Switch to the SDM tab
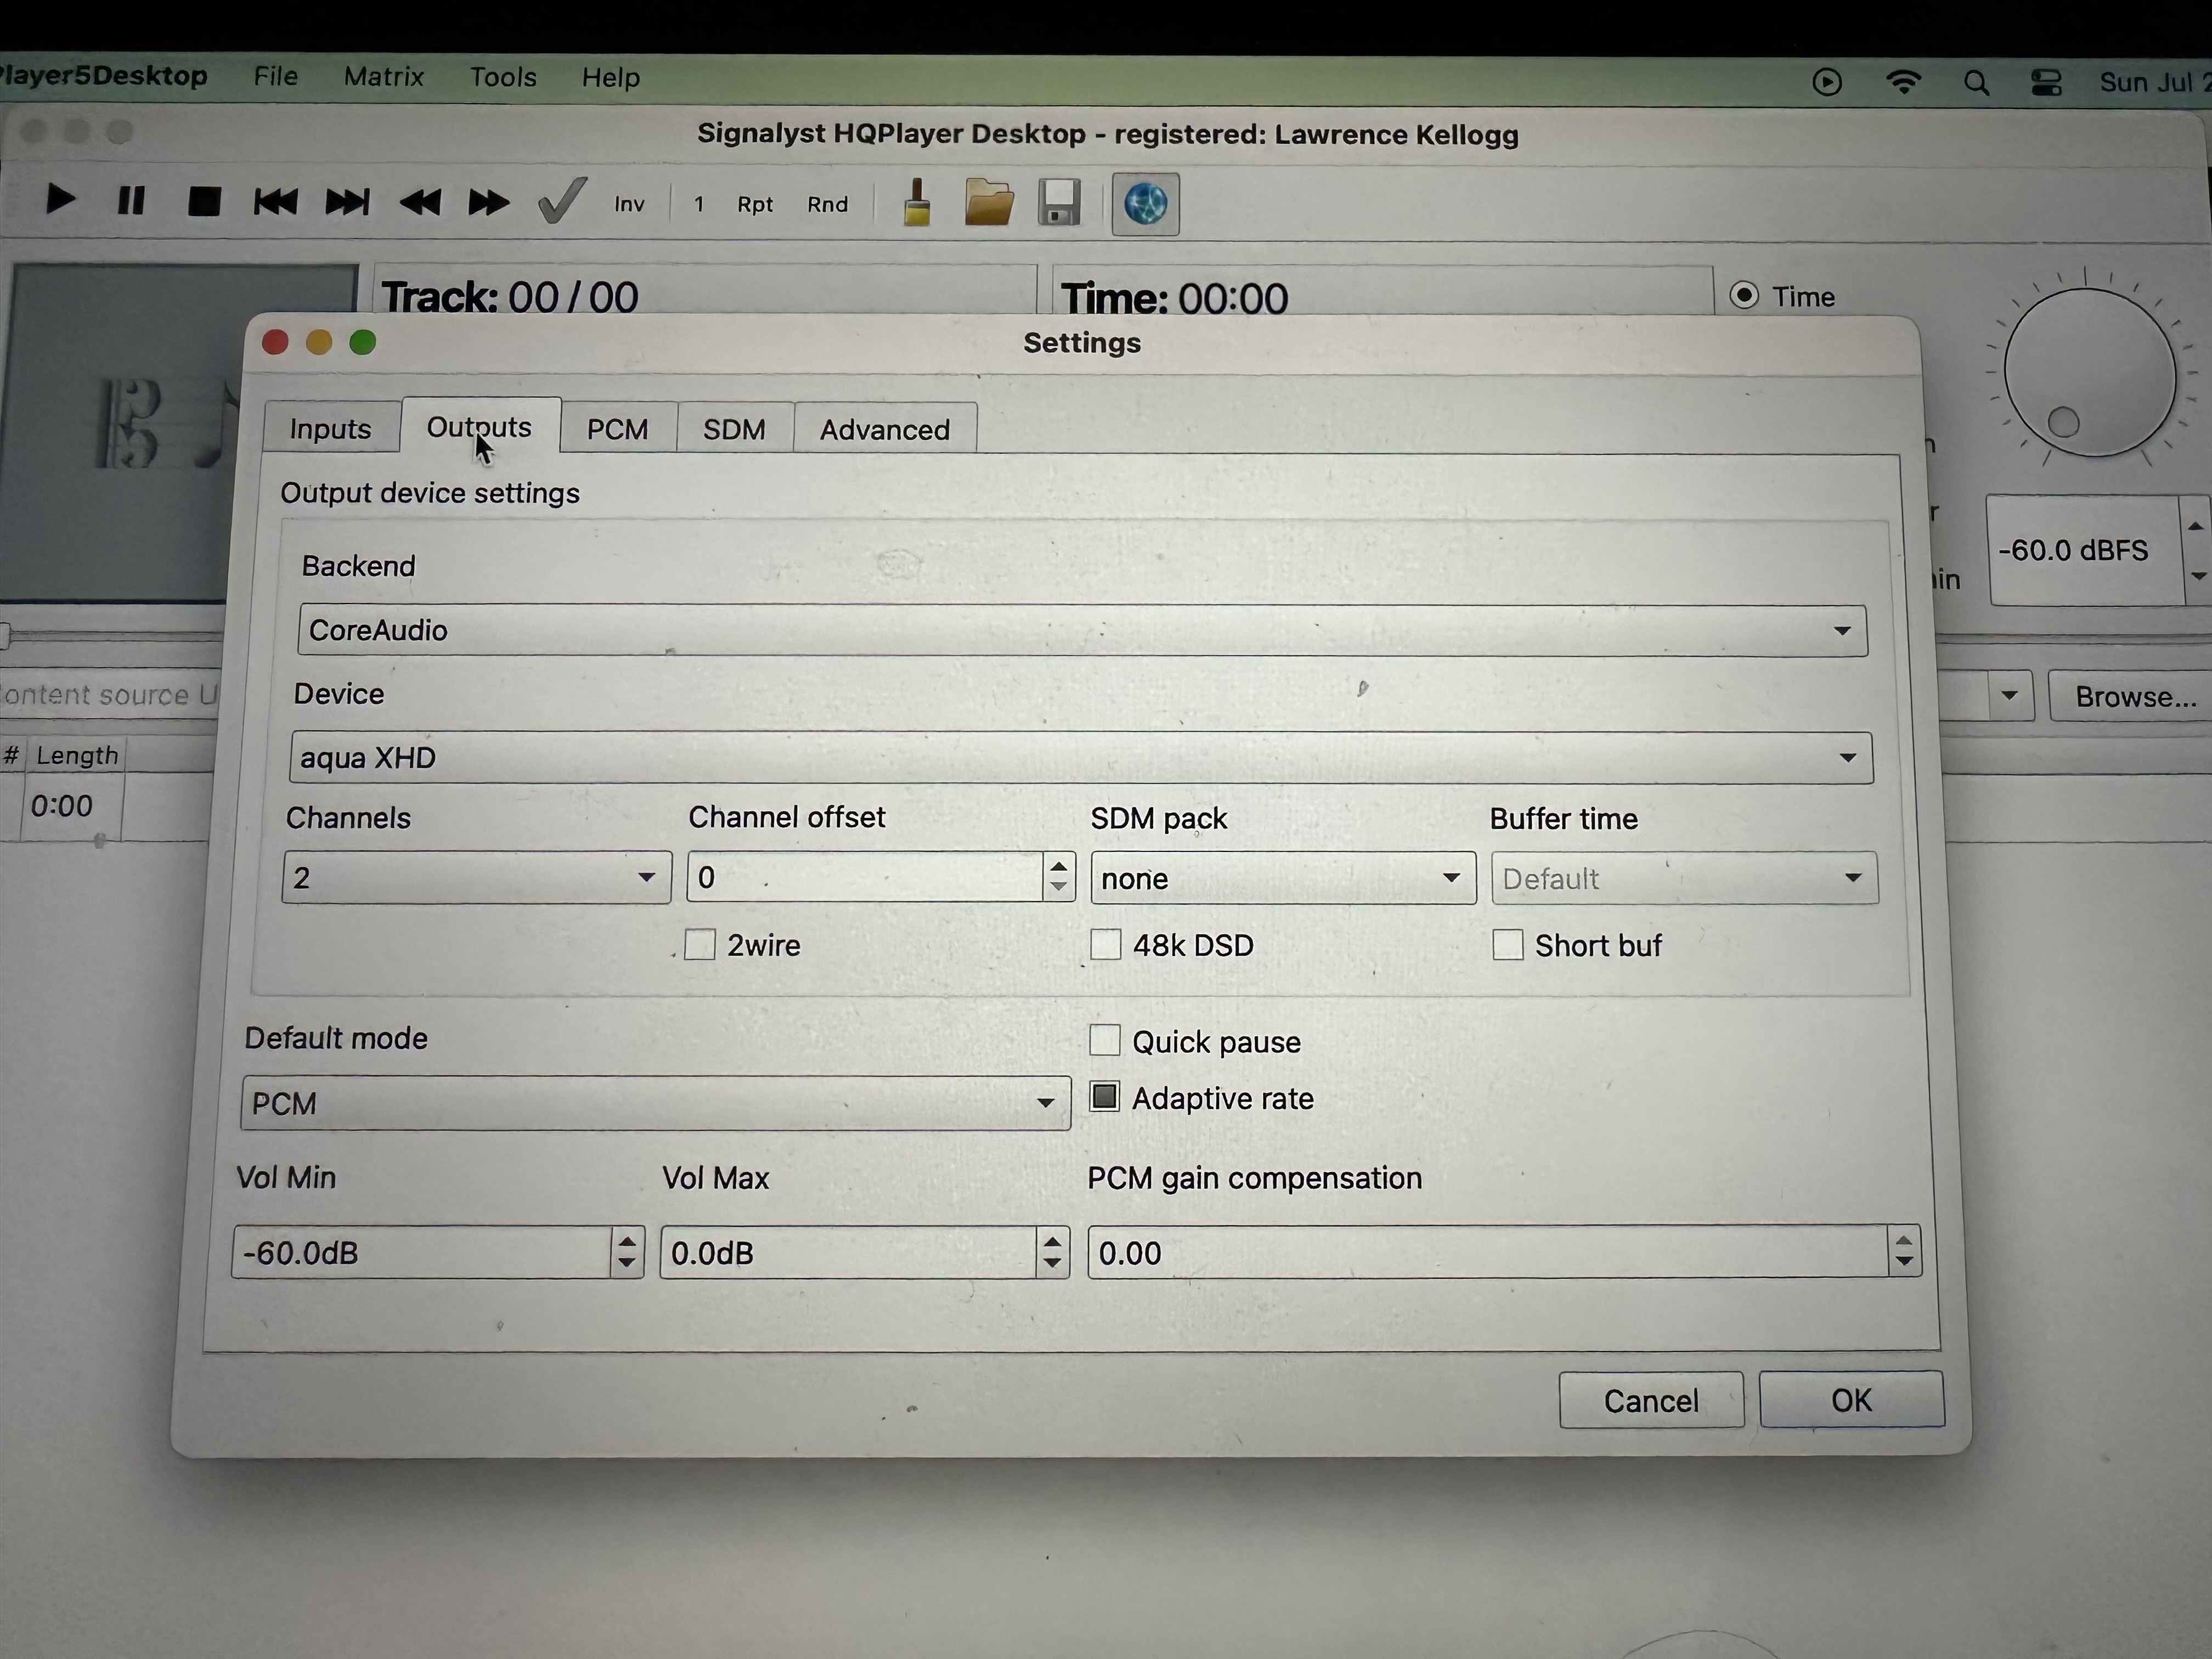The height and width of the screenshot is (1659, 2212). pos(734,429)
